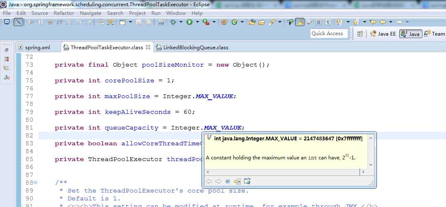446x207 pixels.
Task: Open the JUnit view in sidebar
Action: [7, 77]
